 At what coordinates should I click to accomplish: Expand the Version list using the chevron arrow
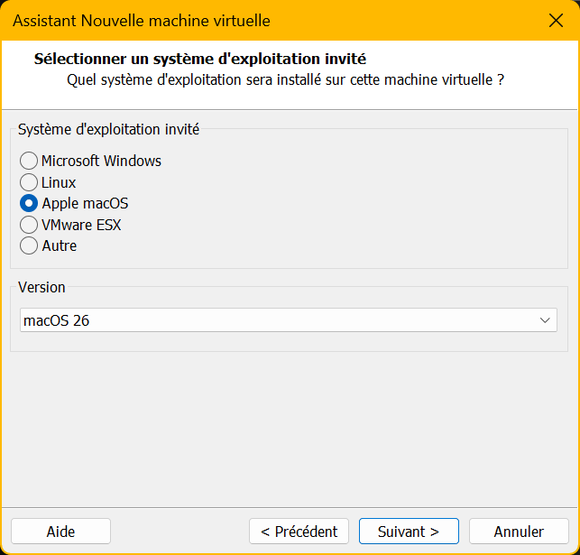545,320
